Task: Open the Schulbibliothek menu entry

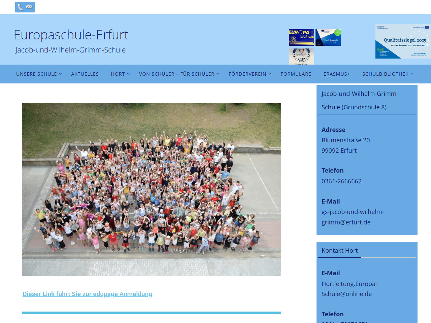Action: pos(385,74)
